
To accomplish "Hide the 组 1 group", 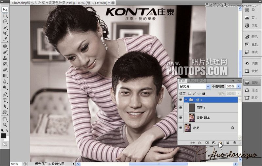I will 180,100.
